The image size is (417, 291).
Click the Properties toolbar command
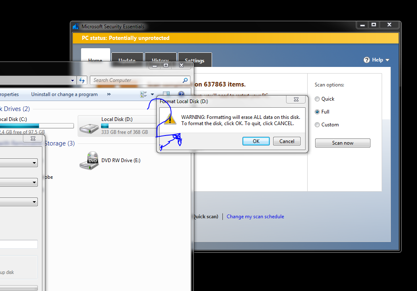tap(9, 94)
